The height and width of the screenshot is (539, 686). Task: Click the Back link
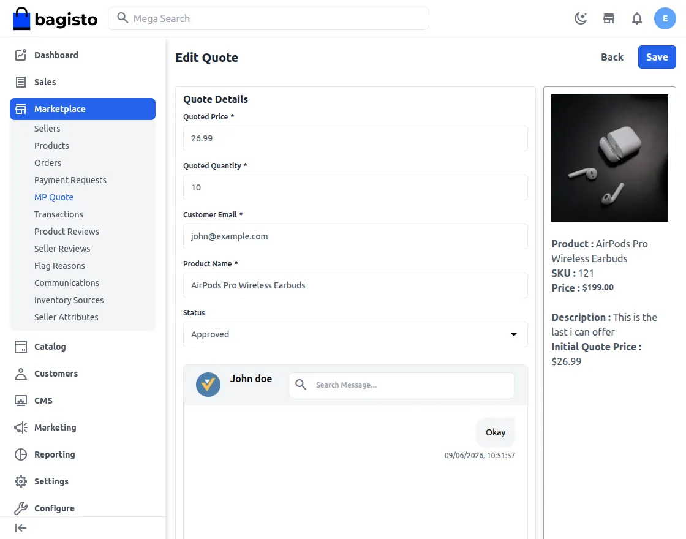[x=612, y=57]
